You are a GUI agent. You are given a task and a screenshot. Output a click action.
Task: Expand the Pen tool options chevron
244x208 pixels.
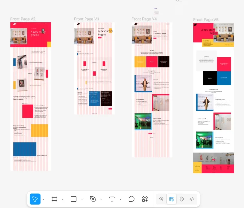pos(101,199)
